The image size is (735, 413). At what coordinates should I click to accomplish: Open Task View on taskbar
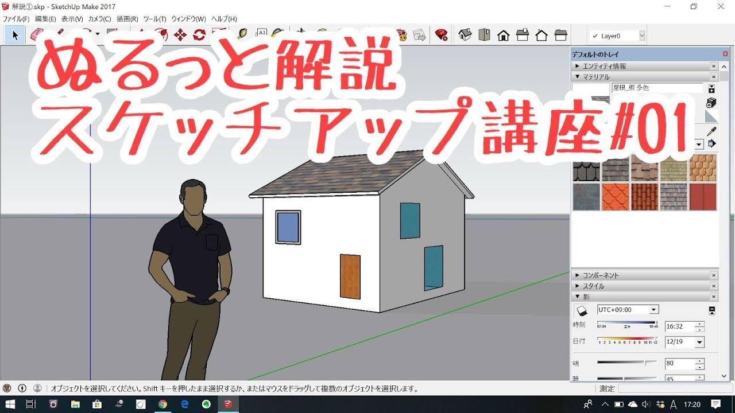(x=32, y=404)
